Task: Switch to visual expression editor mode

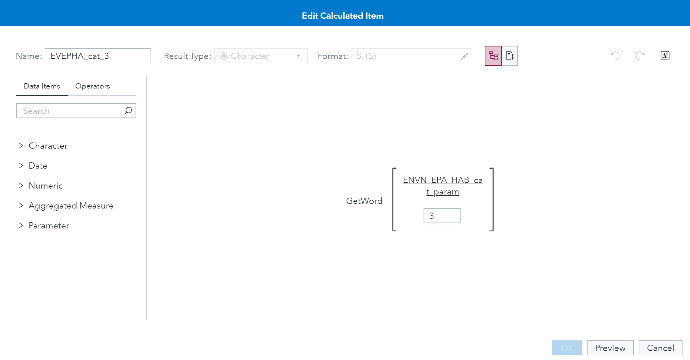Action: 493,56
